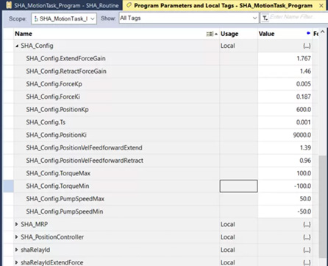
Task: Select the ForceKp value cell 0.005
Action: (285, 84)
